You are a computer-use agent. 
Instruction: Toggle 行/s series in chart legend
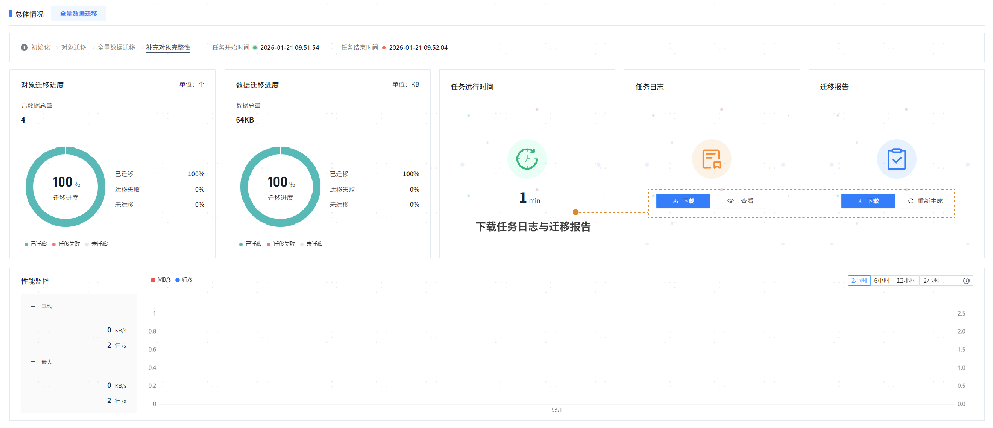[x=184, y=280]
